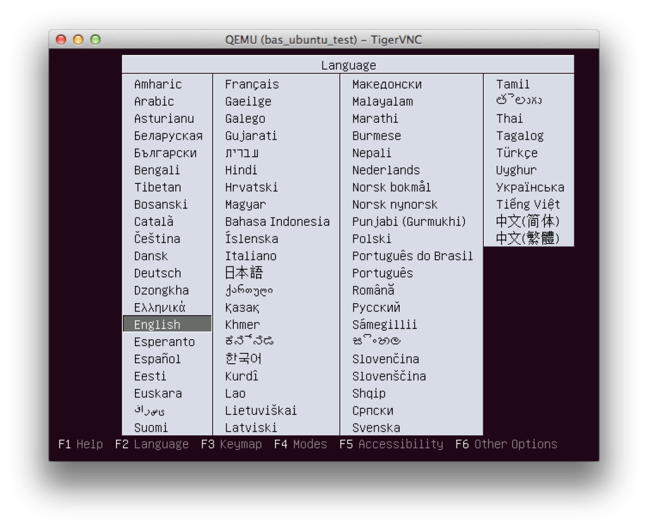The width and height of the screenshot is (648, 529).
Task: Open F1 Help option
Action: click(x=80, y=444)
